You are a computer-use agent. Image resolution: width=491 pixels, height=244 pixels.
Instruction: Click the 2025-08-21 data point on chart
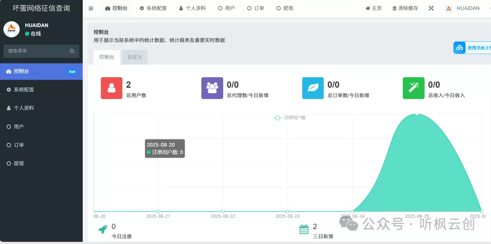point(158,211)
